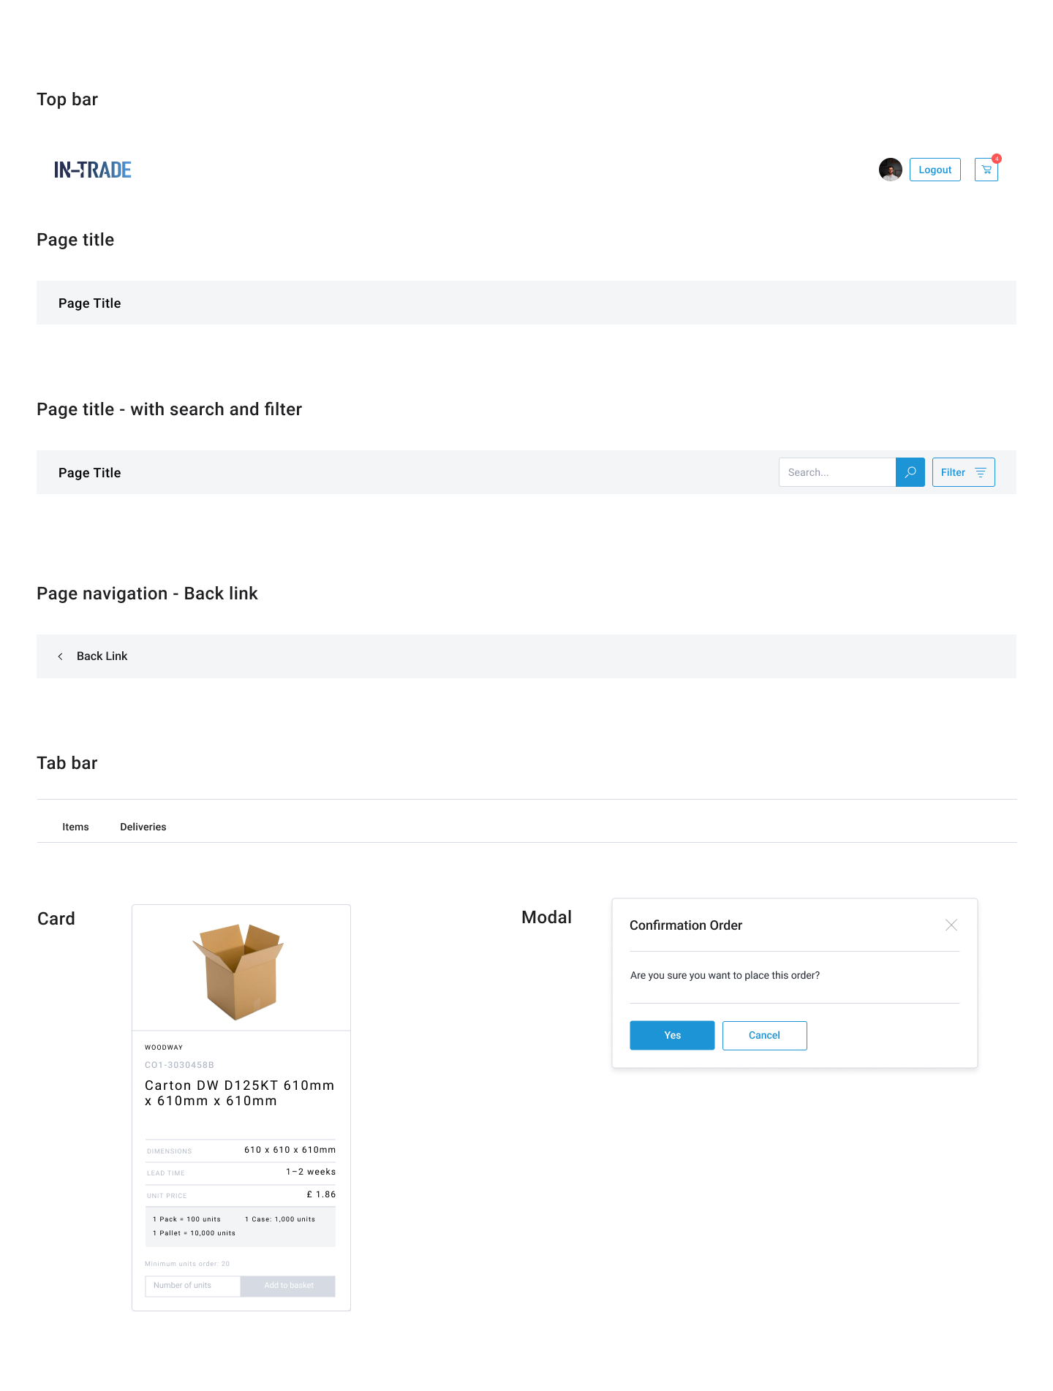This screenshot has height=1391, width=1053.
Task: Click the Cancel button in modal
Action: (765, 1035)
